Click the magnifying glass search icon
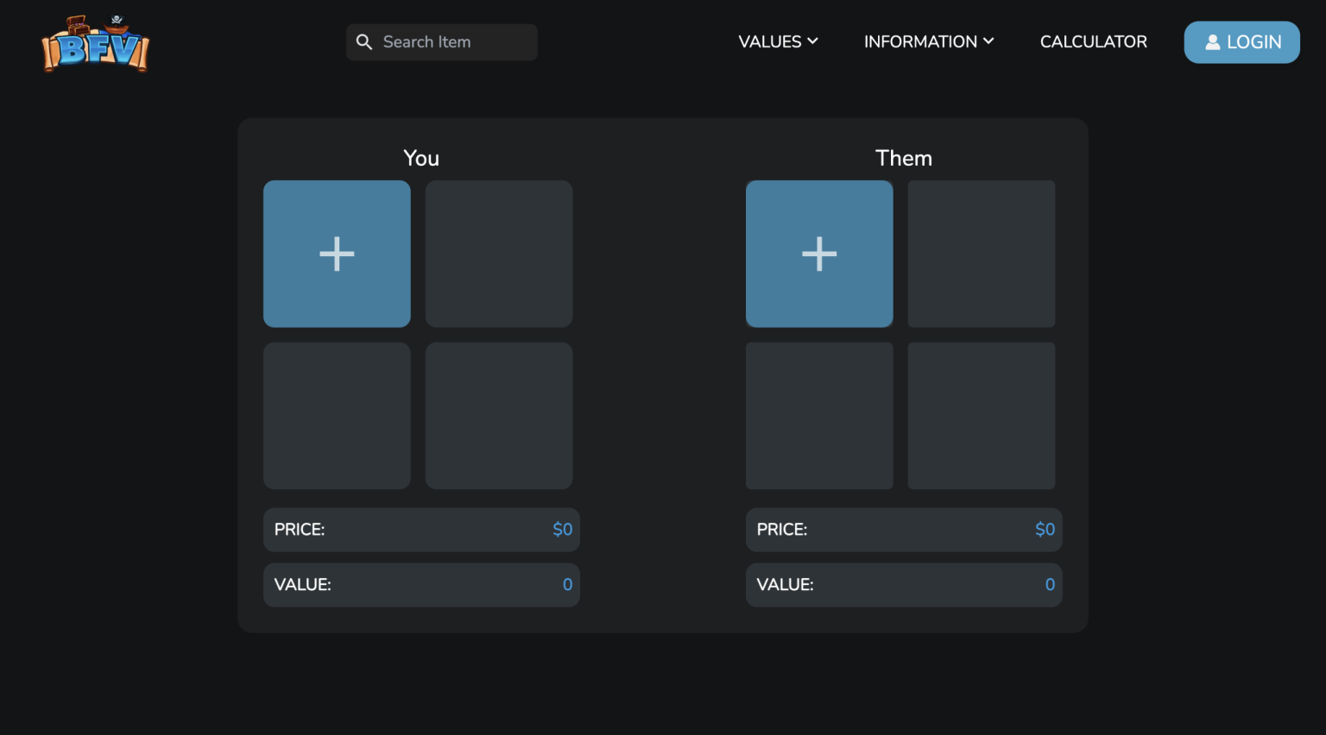 [x=363, y=41]
